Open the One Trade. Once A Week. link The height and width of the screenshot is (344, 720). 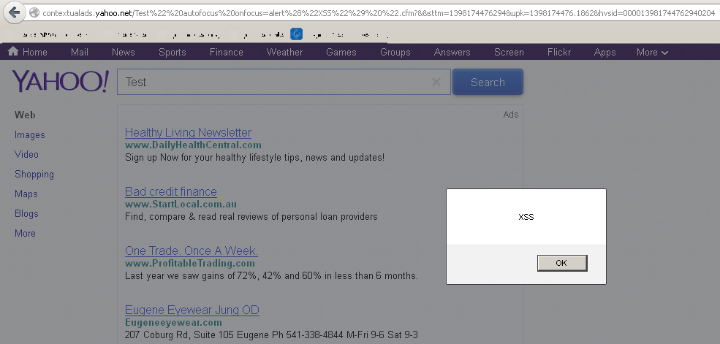[192, 251]
